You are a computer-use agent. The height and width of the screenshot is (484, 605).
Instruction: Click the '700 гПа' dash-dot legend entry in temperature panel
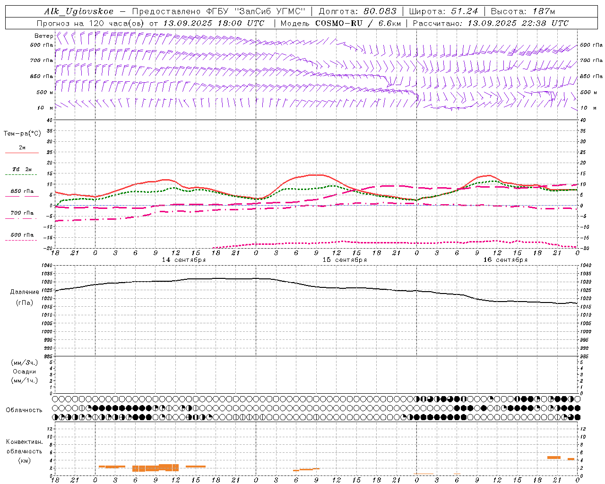[x=22, y=213]
